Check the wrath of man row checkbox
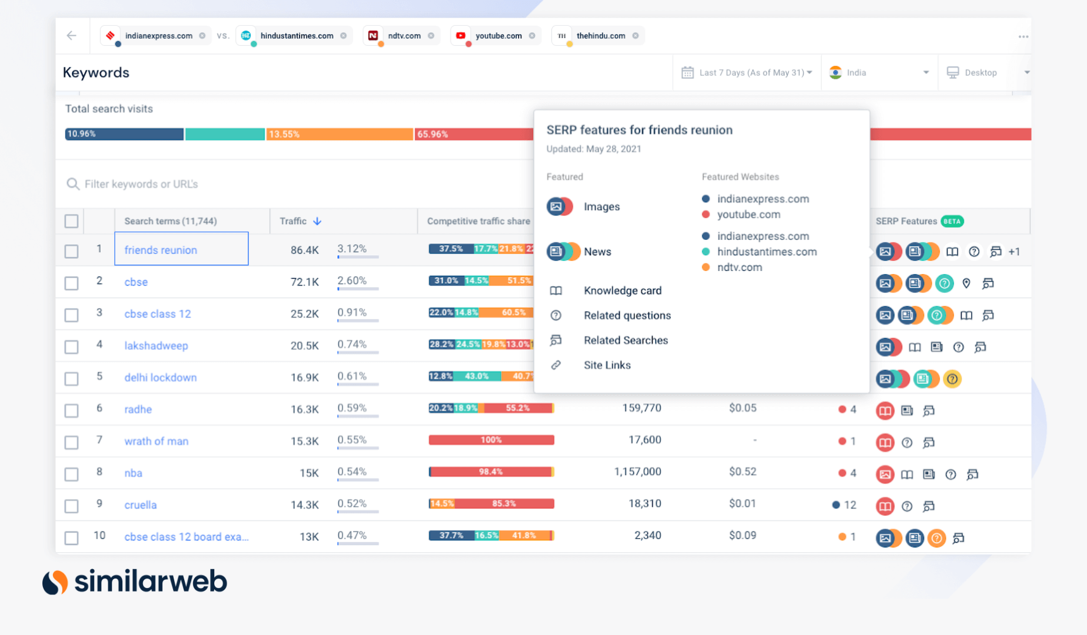 tap(71, 442)
